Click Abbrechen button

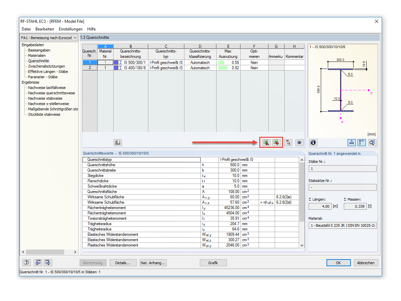point(366,263)
